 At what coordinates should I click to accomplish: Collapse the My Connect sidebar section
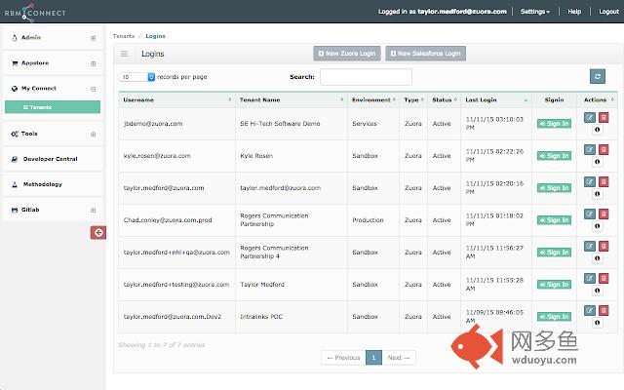(x=94, y=89)
